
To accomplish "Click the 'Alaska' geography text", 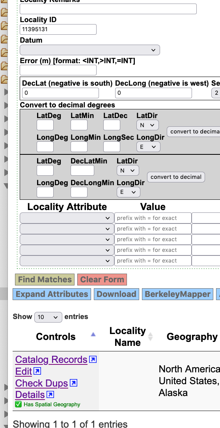I will point(173,393).
